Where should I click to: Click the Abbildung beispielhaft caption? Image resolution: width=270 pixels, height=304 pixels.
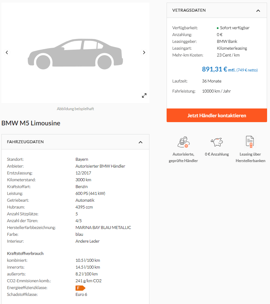(x=75, y=109)
